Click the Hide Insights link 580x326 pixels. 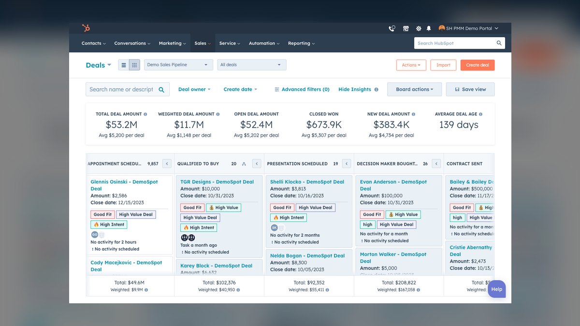coord(355,89)
